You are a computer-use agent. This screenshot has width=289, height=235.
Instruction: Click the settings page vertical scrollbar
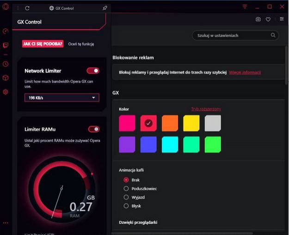287,65
